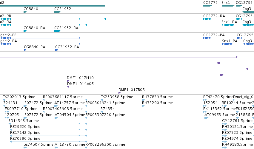Click the Snx1 gene arrow glyph

pyautogui.click(x=228, y=6)
